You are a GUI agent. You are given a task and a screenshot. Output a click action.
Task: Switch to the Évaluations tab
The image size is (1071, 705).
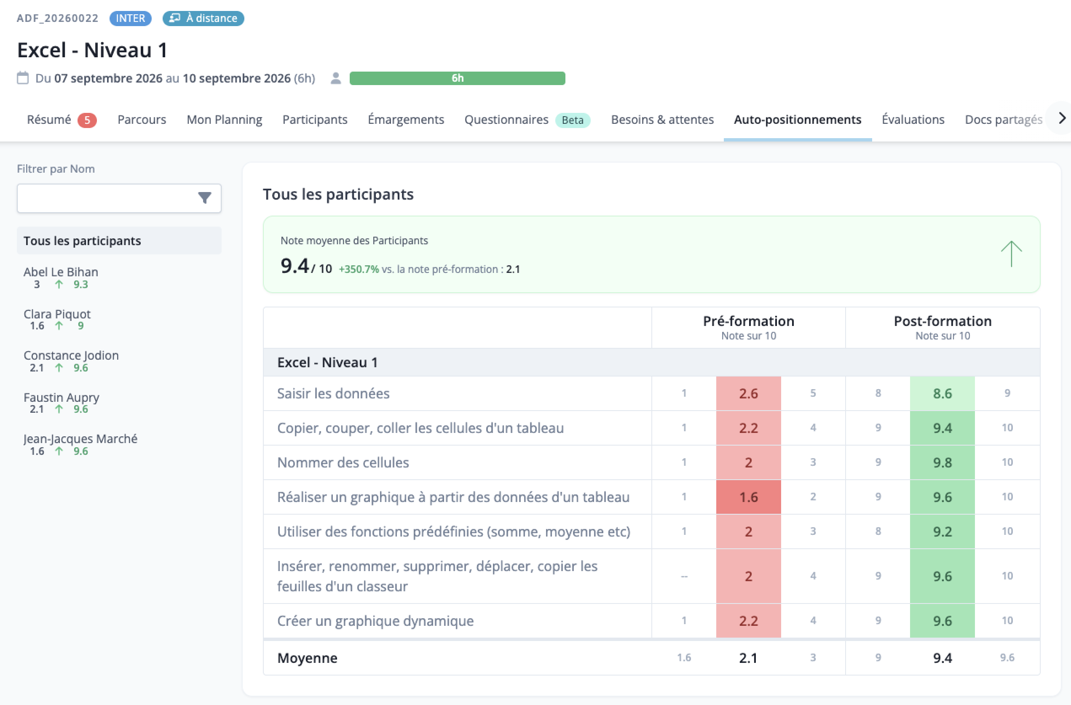pos(913,120)
